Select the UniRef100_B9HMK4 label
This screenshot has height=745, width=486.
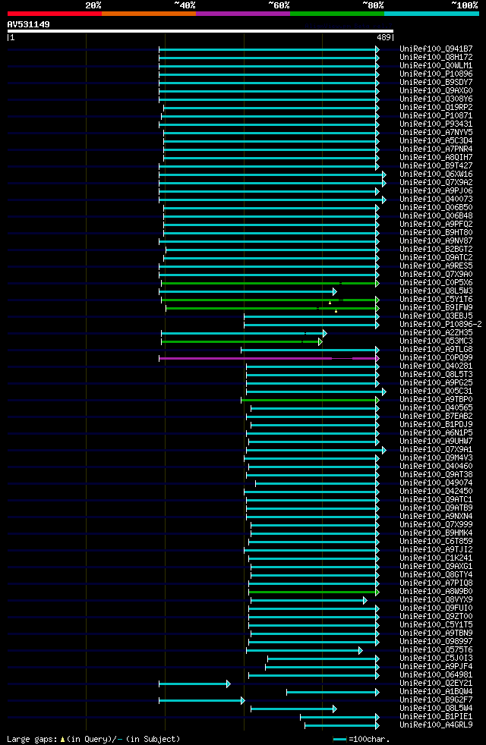point(436,533)
